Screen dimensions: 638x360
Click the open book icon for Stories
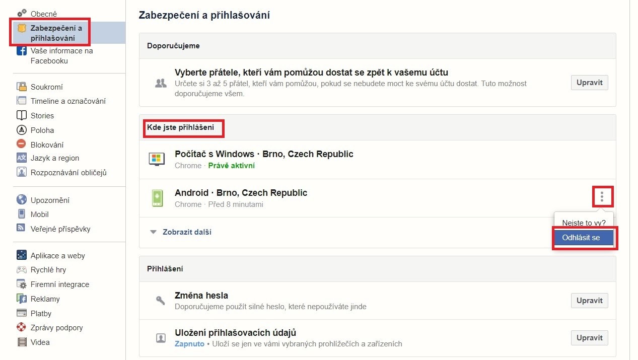22,115
